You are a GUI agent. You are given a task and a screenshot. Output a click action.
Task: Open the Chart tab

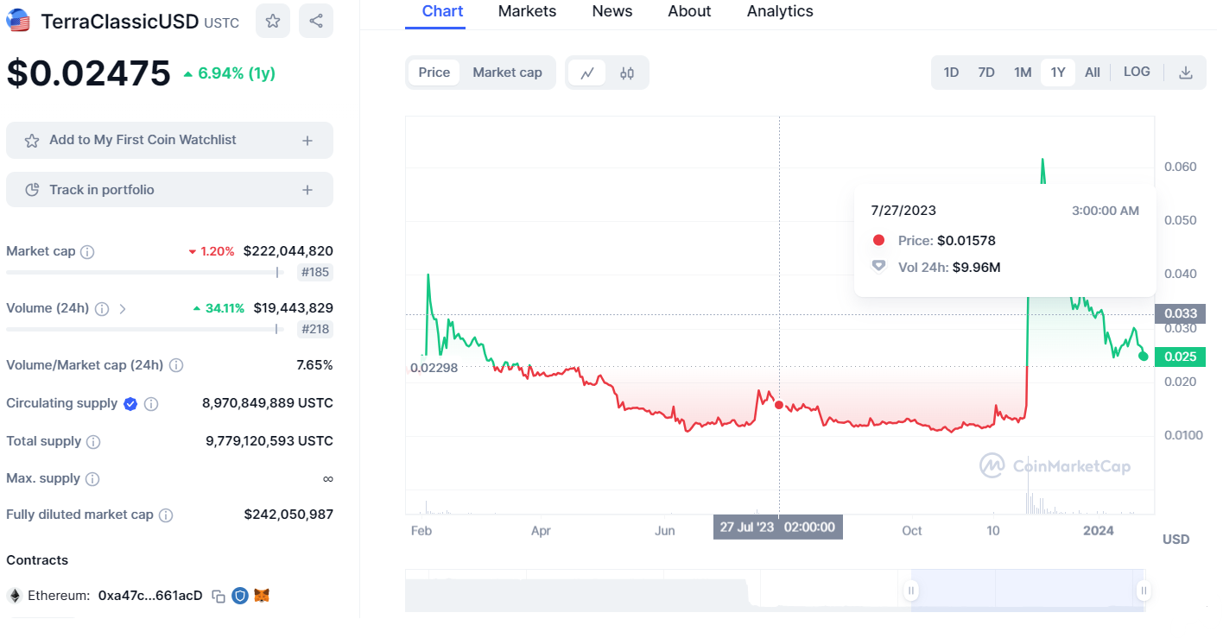(442, 11)
